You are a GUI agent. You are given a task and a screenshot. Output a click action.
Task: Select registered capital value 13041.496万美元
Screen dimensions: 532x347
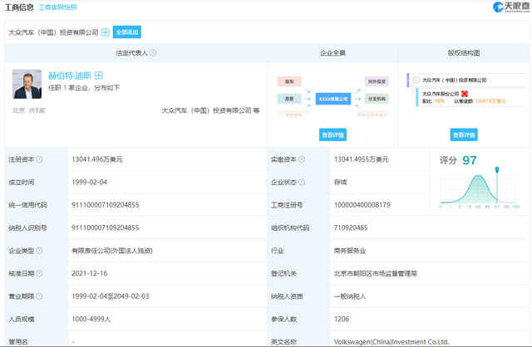coord(97,159)
